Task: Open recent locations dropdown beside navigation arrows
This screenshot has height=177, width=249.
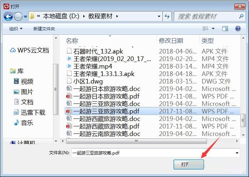Action: 25,16
